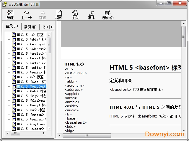189x141 pixels.
Task: Switch to the 索引(N) index tab
Action: coord(30,27)
